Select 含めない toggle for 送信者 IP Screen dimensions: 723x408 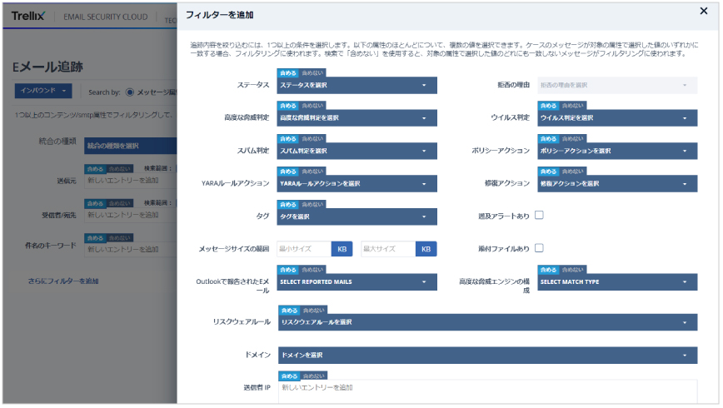point(314,376)
